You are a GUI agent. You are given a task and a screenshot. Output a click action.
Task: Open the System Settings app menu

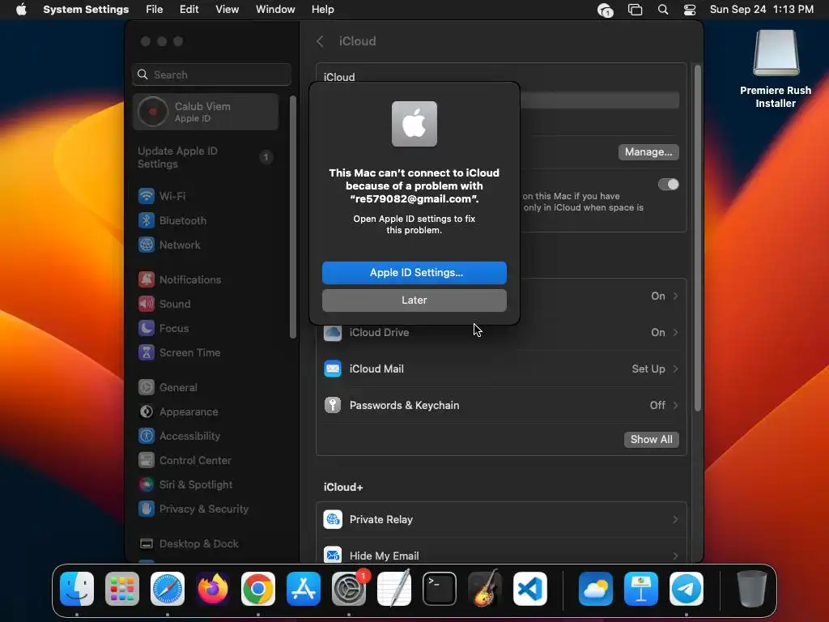(86, 10)
